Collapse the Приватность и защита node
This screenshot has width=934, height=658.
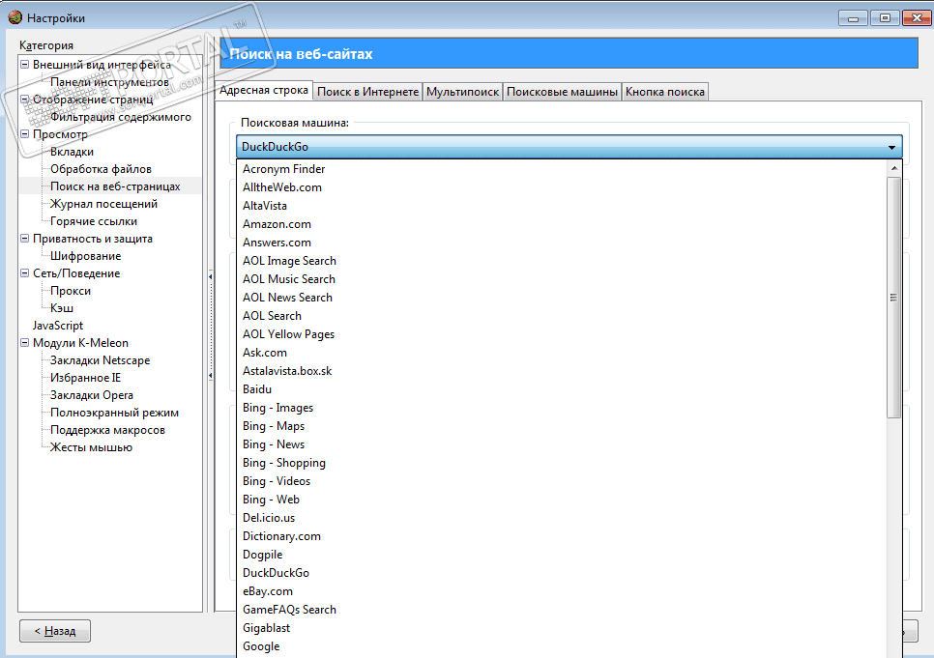pyautogui.click(x=24, y=239)
